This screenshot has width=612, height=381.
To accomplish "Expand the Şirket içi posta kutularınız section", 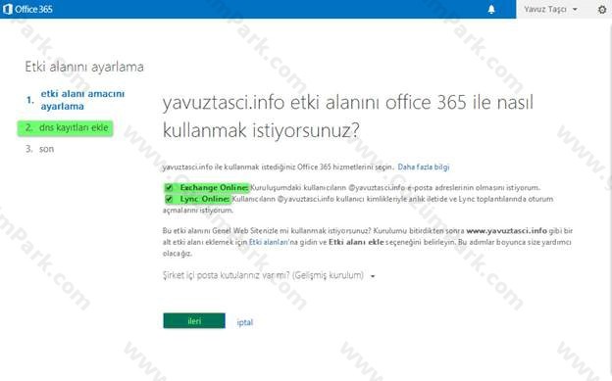I will click(264, 275).
